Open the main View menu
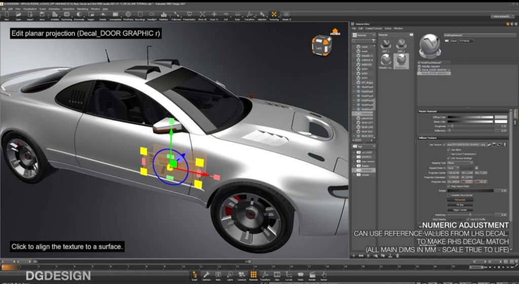 [x=18, y=9]
